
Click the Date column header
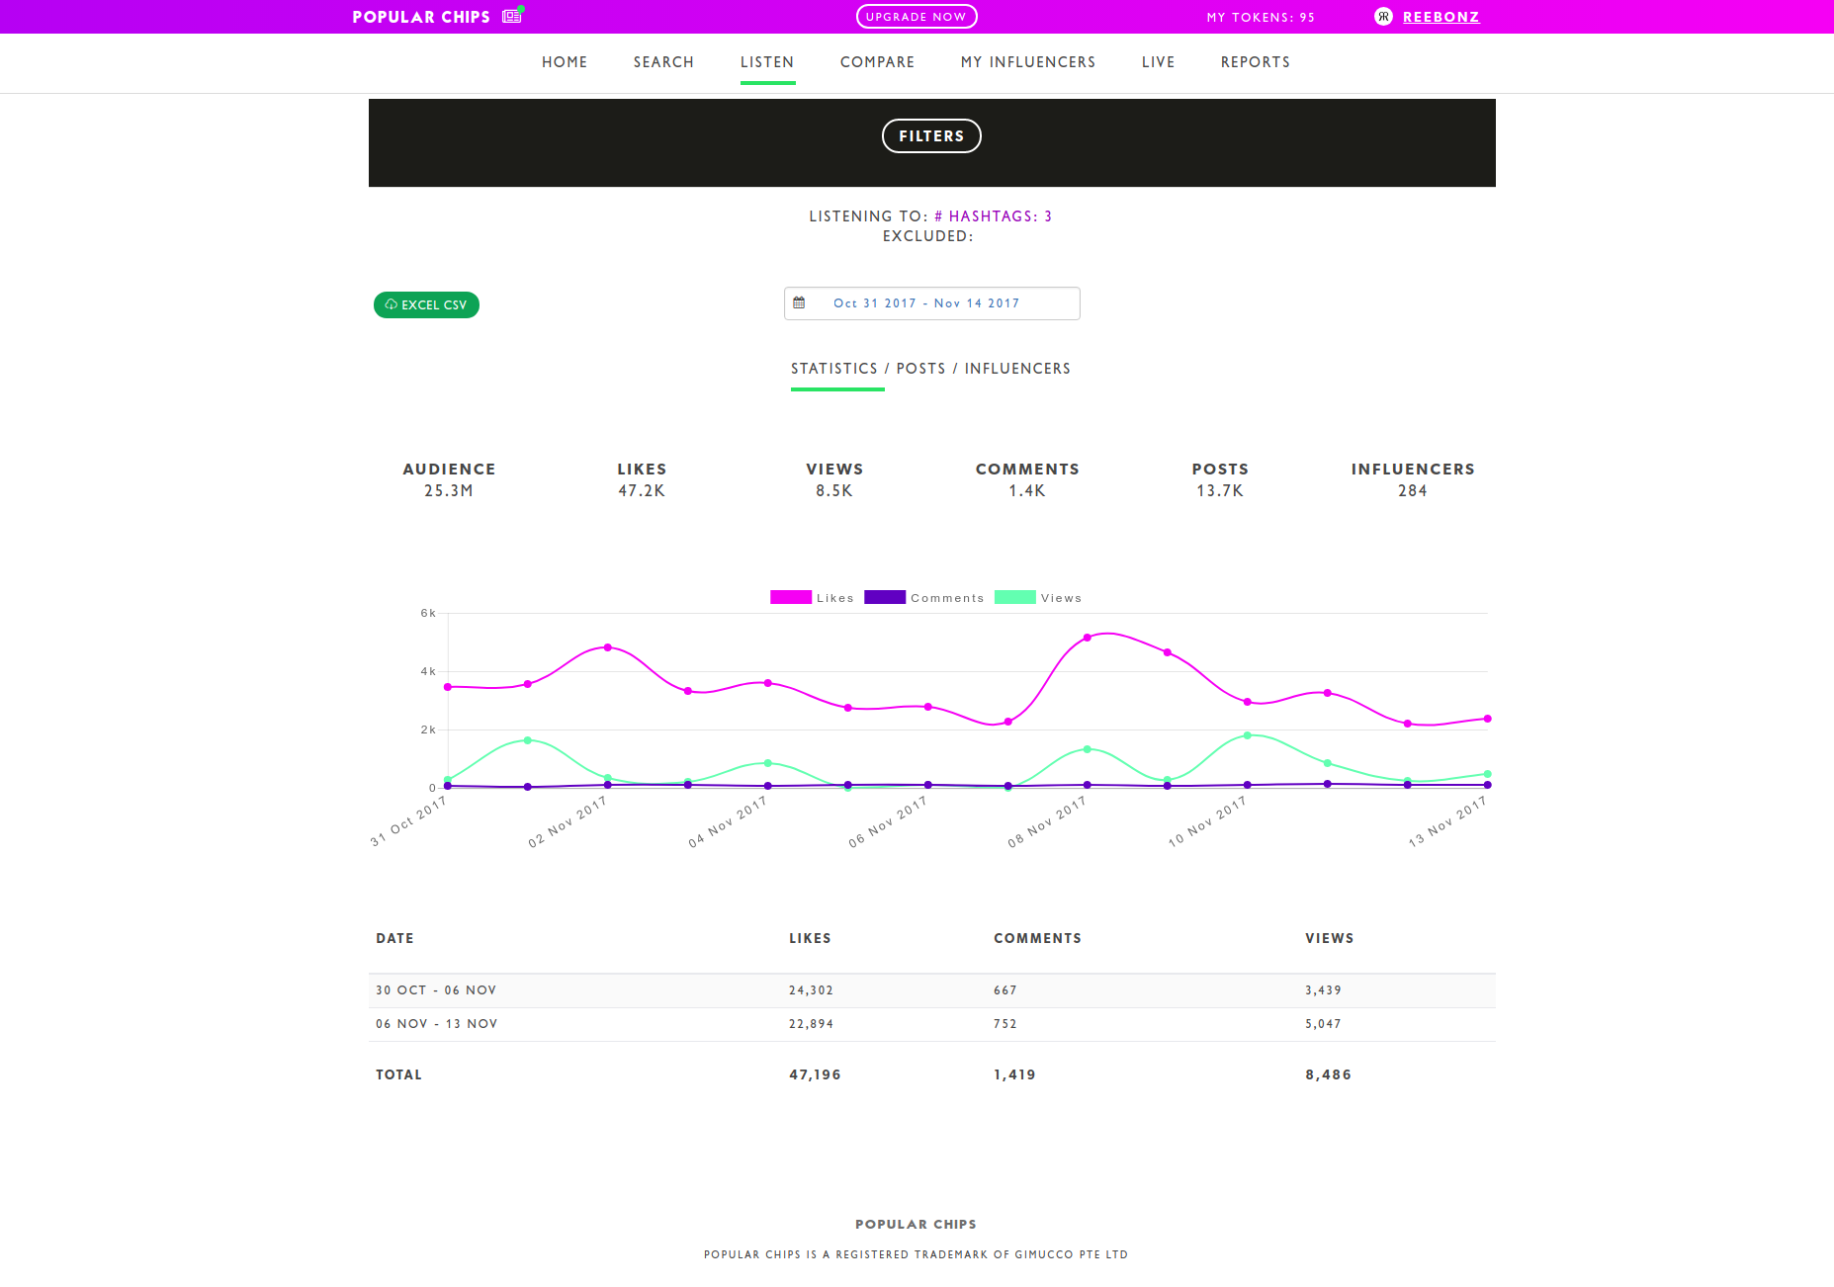pos(394,938)
